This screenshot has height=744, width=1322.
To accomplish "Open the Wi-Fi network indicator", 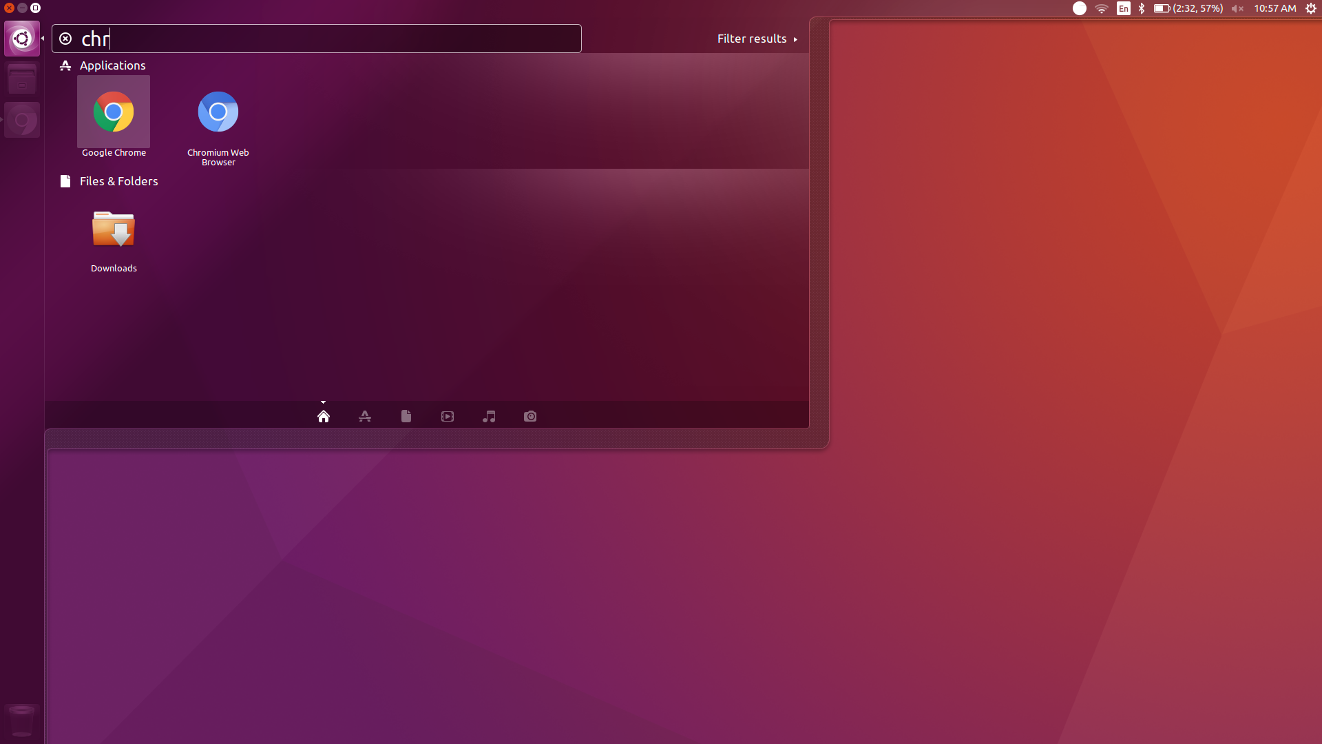I will tap(1102, 8).
